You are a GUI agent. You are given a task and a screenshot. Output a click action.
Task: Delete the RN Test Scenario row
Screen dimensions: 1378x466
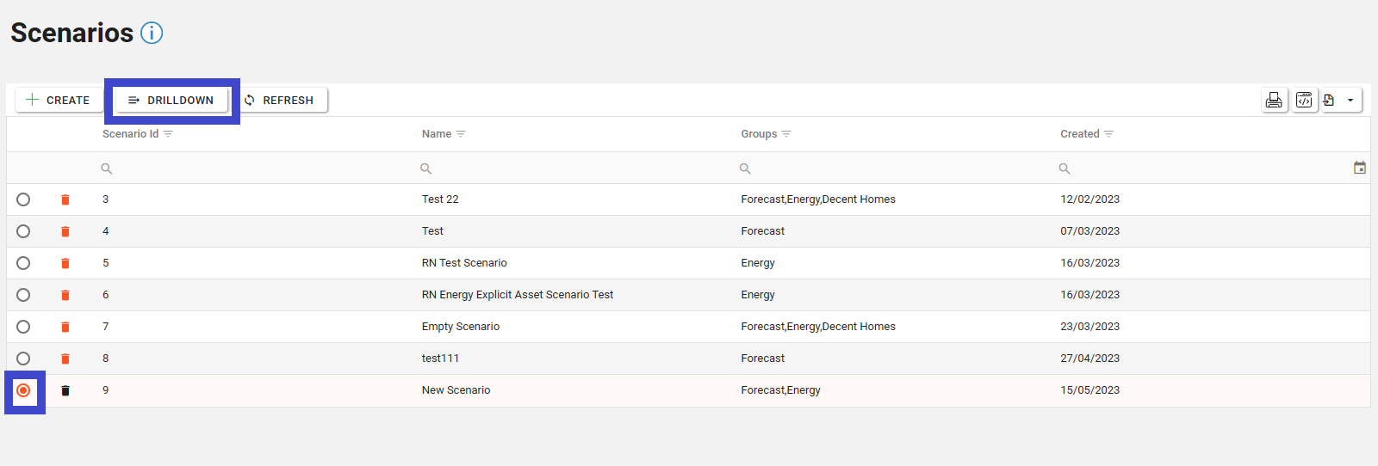pos(65,263)
